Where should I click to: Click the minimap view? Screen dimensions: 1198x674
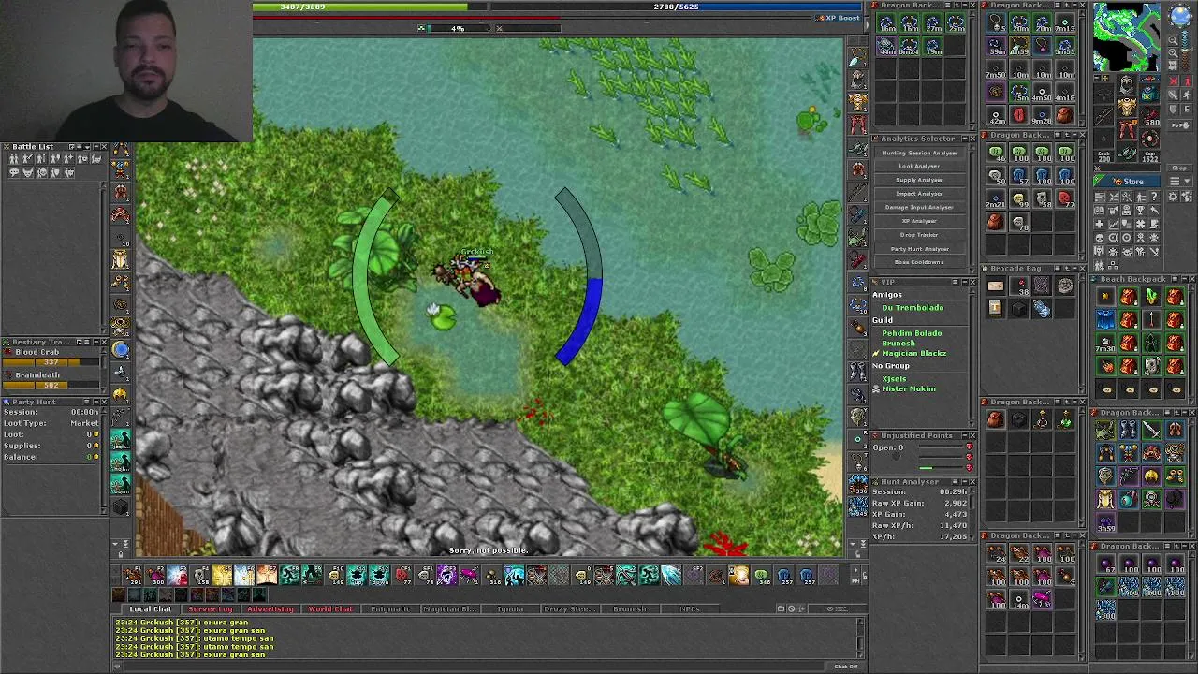[x=1128, y=37]
